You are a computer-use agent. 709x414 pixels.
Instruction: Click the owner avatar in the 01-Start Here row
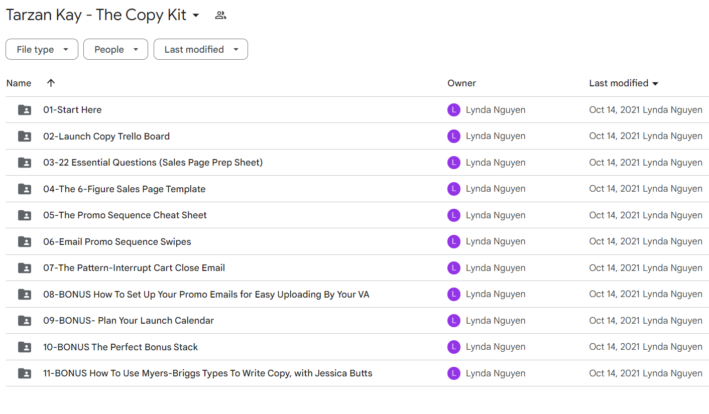click(454, 110)
